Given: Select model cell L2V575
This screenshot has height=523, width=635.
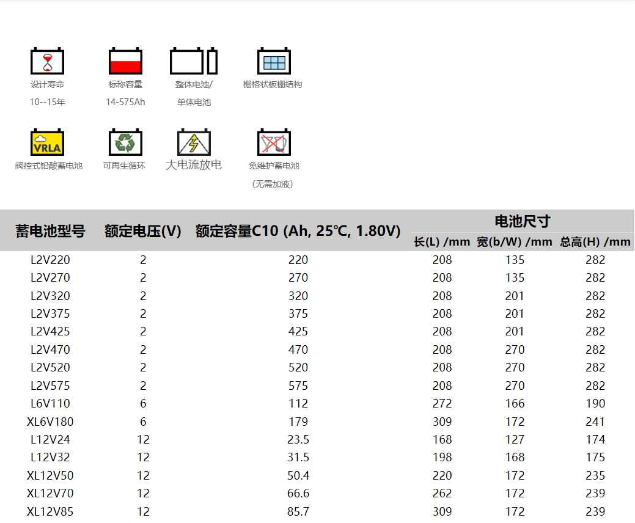Looking at the screenshot, I should coord(50,386).
